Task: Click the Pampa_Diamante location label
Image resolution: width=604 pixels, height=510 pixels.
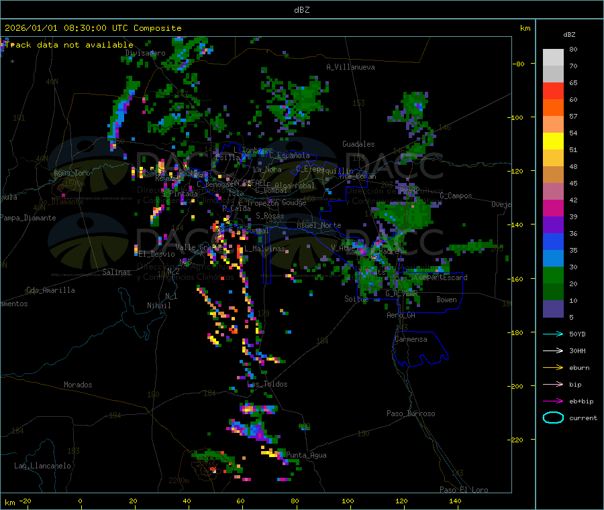Action: pyautogui.click(x=28, y=218)
